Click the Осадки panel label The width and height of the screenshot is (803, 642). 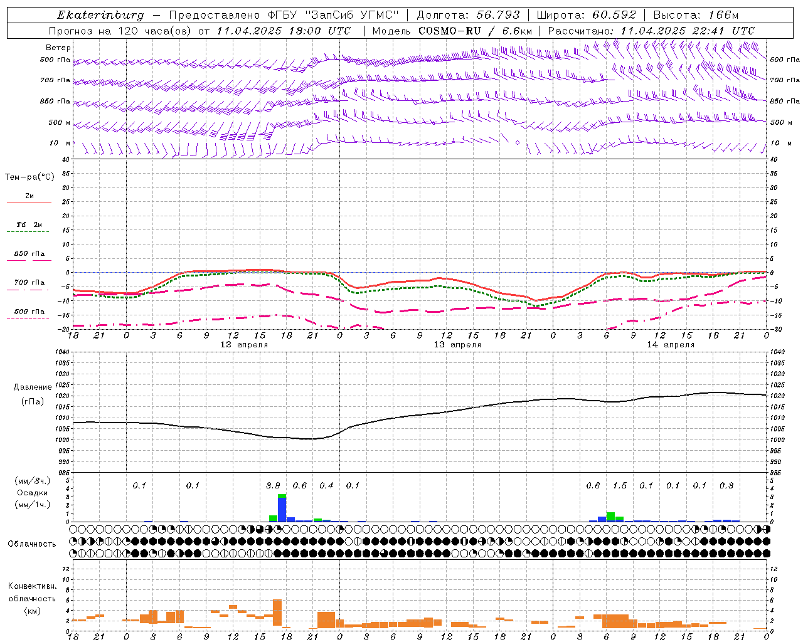(32, 493)
